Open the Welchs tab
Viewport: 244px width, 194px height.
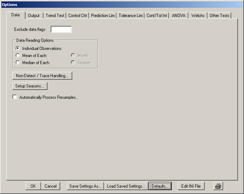tap(198, 16)
